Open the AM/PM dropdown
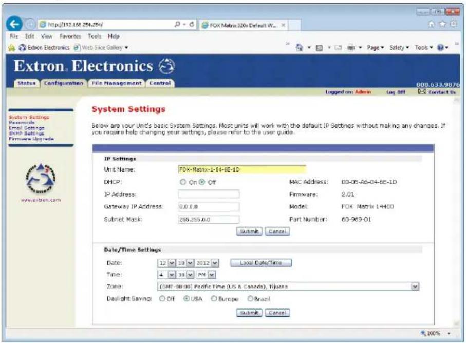 (212, 275)
